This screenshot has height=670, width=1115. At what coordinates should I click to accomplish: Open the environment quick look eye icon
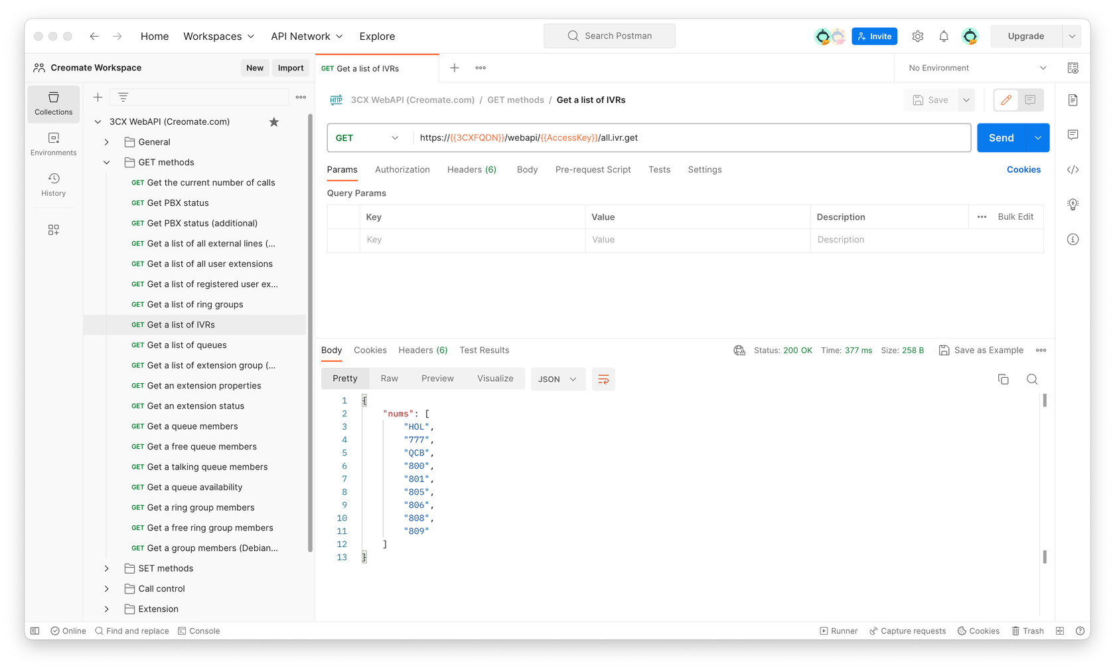(x=1073, y=68)
